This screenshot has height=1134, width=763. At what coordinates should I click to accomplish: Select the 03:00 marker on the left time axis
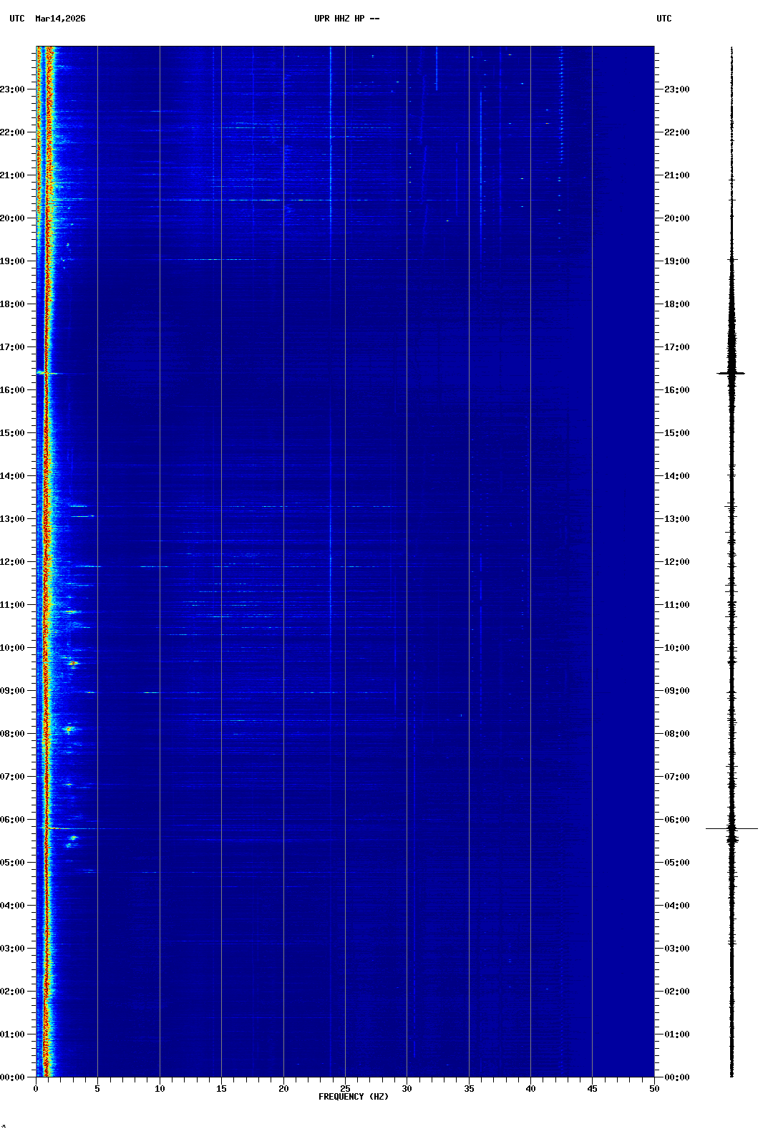[13, 949]
